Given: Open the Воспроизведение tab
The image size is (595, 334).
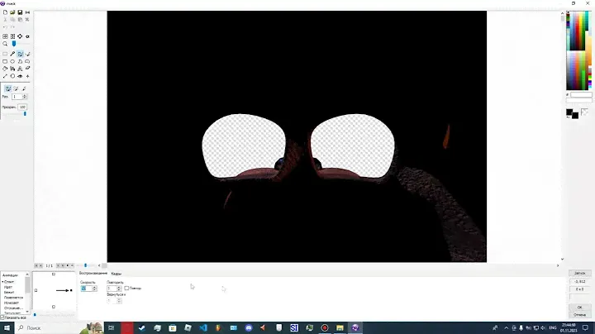Looking at the screenshot, I should point(93,273).
